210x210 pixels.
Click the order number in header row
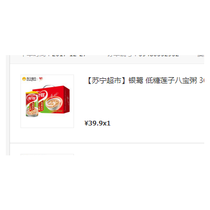pyautogui.click(x=159, y=55)
